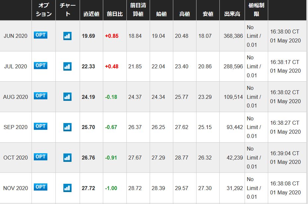Click the change value +0.48

pos(112,66)
